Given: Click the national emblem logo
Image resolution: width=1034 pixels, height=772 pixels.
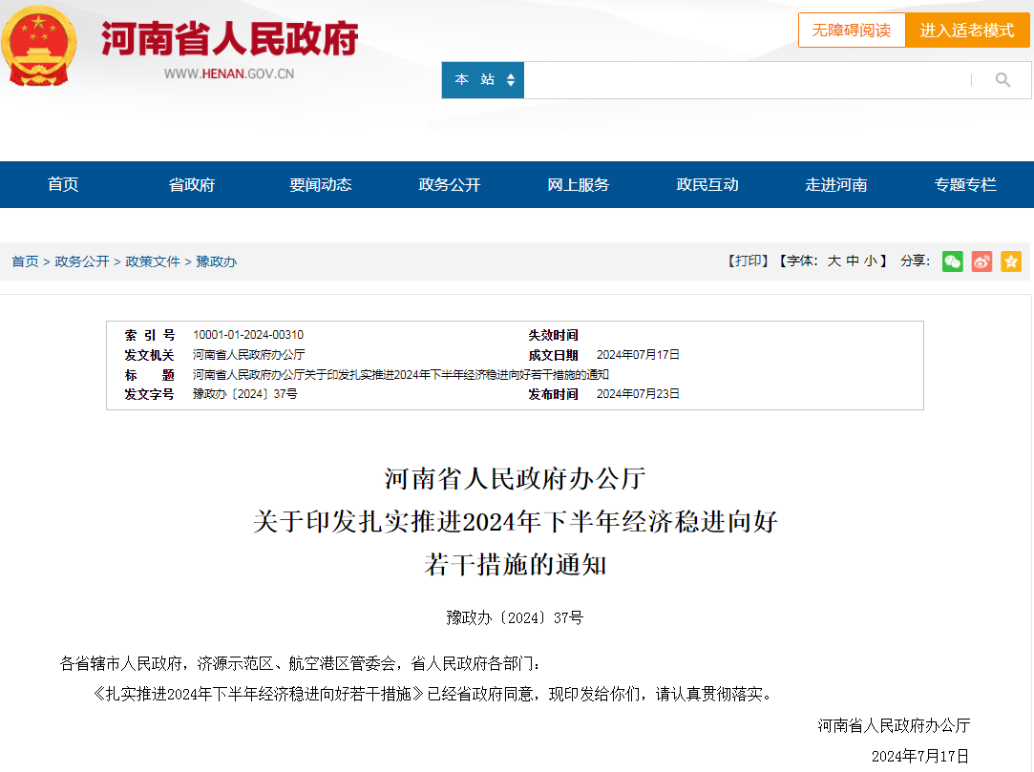Looking at the screenshot, I should (x=39, y=47).
